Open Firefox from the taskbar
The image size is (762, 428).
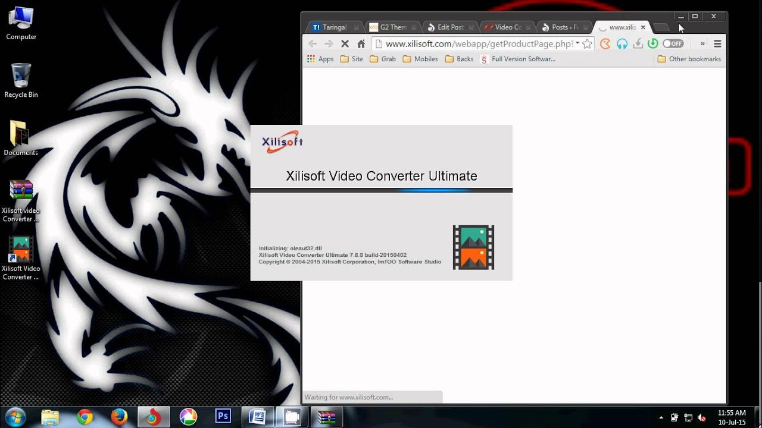click(x=119, y=417)
